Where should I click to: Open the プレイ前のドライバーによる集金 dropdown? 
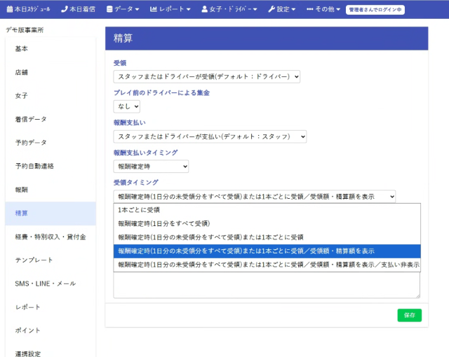(126, 106)
